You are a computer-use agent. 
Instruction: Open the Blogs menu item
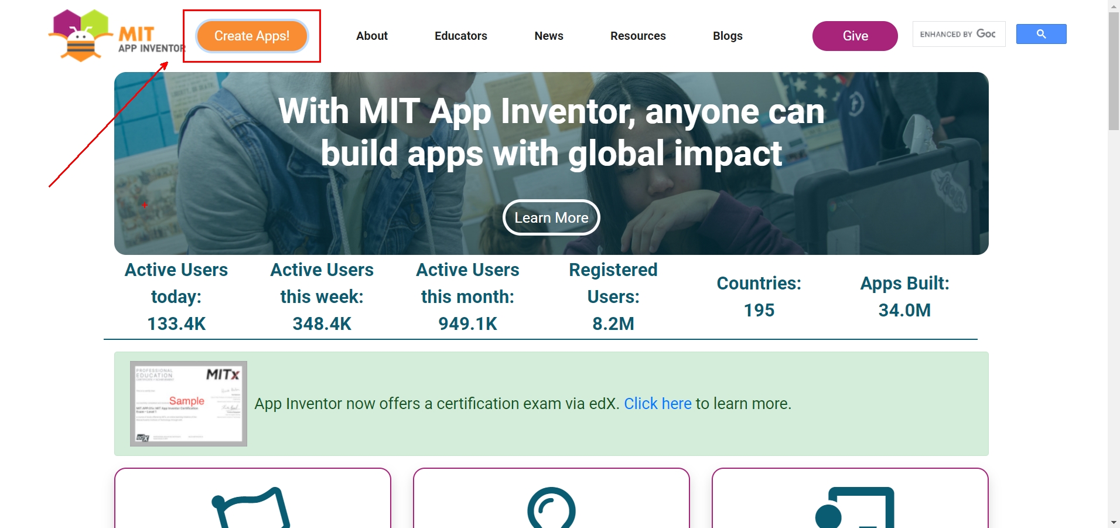point(728,36)
